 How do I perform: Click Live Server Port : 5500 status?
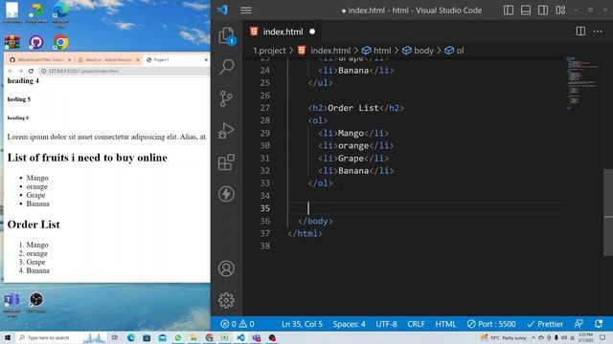click(x=491, y=324)
